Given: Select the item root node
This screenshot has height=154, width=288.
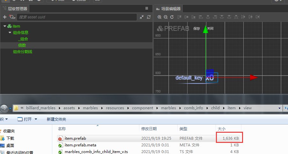Looking at the screenshot, I should pyautogui.click(x=16, y=26).
